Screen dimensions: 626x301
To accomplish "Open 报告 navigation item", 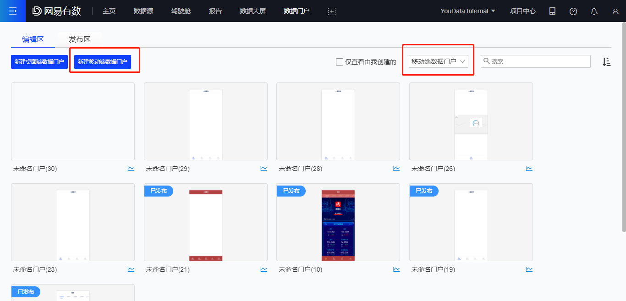I will click(215, 11).
